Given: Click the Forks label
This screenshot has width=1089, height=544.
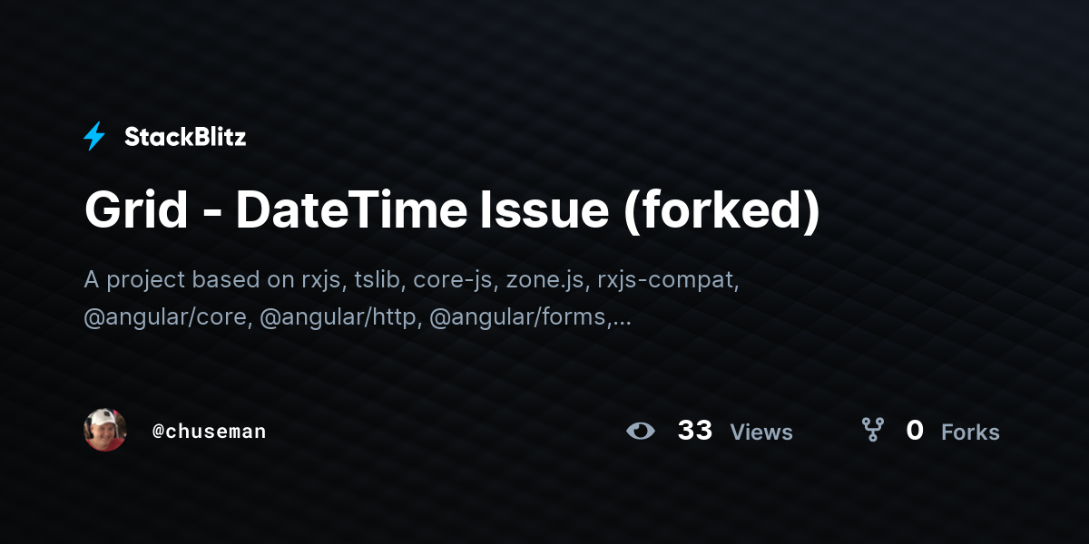Looking at the screenshot, I should click(970, 432).
